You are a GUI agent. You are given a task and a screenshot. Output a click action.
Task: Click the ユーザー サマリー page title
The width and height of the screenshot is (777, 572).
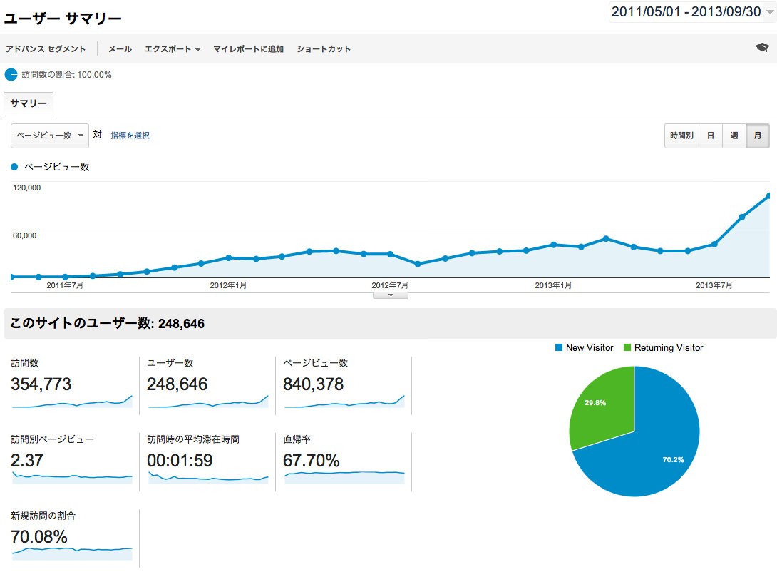click(x=63, y=19)
